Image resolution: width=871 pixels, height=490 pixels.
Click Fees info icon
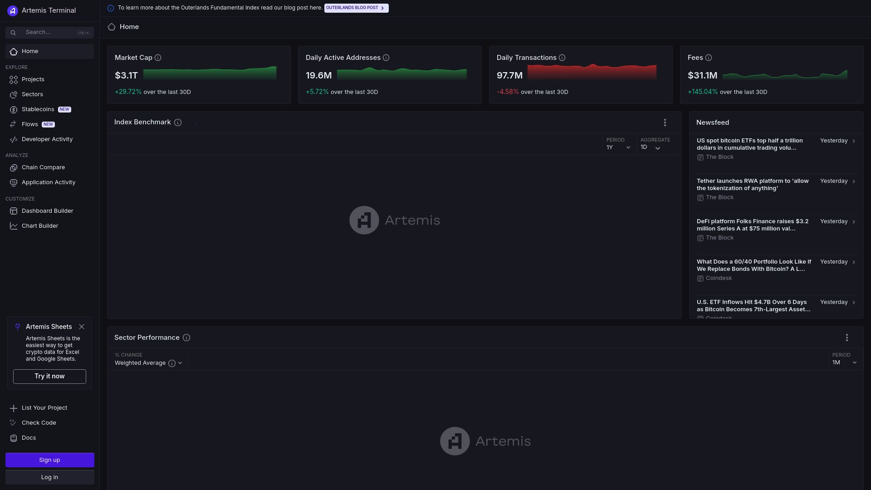pos(709,58)
